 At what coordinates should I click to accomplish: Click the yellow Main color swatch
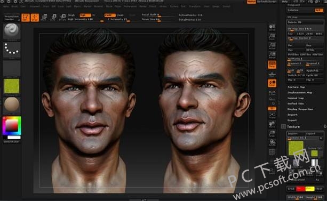(x=310, y=189)
